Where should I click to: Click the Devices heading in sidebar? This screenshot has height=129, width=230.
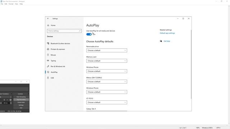pyautogui.click(x=50, y=37)
